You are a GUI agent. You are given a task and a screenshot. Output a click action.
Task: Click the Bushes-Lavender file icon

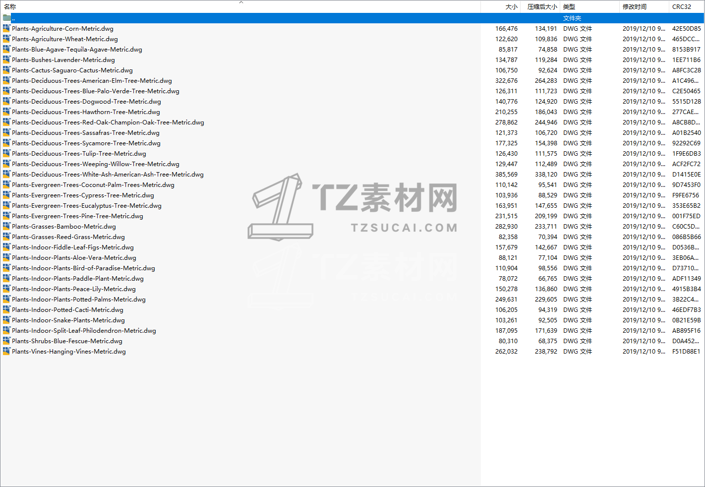6,60
